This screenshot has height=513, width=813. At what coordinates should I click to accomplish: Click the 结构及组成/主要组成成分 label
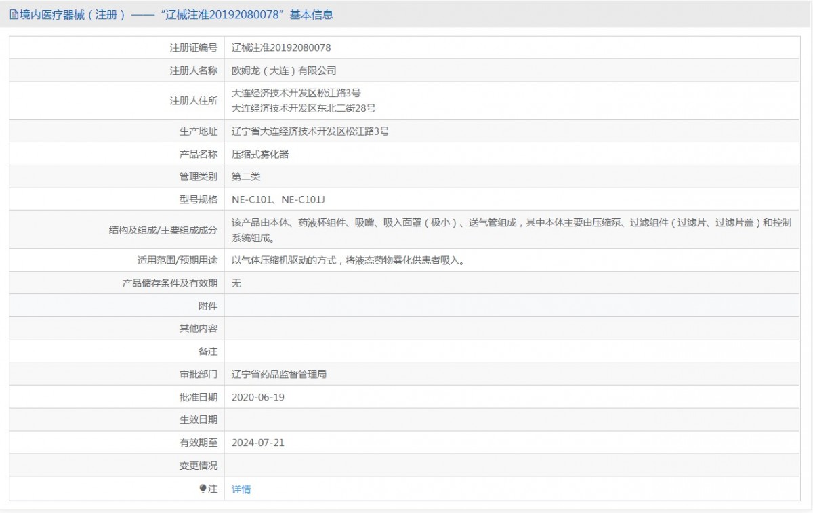pyautogui.click(x=163, y=230)
